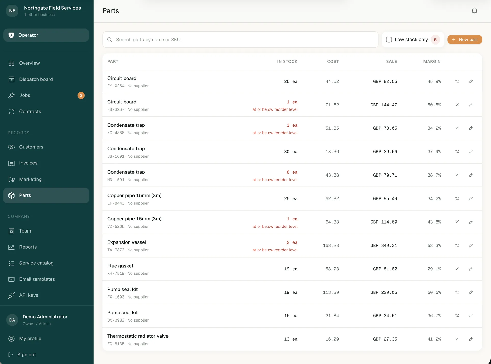
Task: Edit Condensate trap JB-1601 with pencil icon
Action: click(471, 152)
